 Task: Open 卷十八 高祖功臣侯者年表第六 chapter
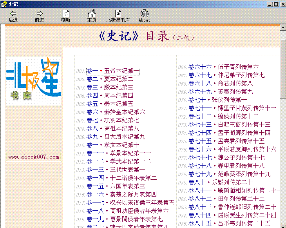coord(127,211)
